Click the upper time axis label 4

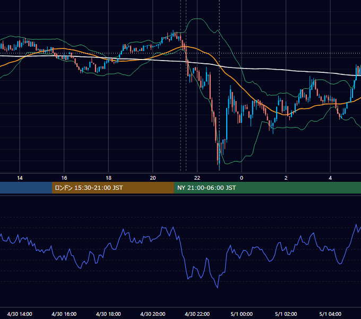coord(330,178)
